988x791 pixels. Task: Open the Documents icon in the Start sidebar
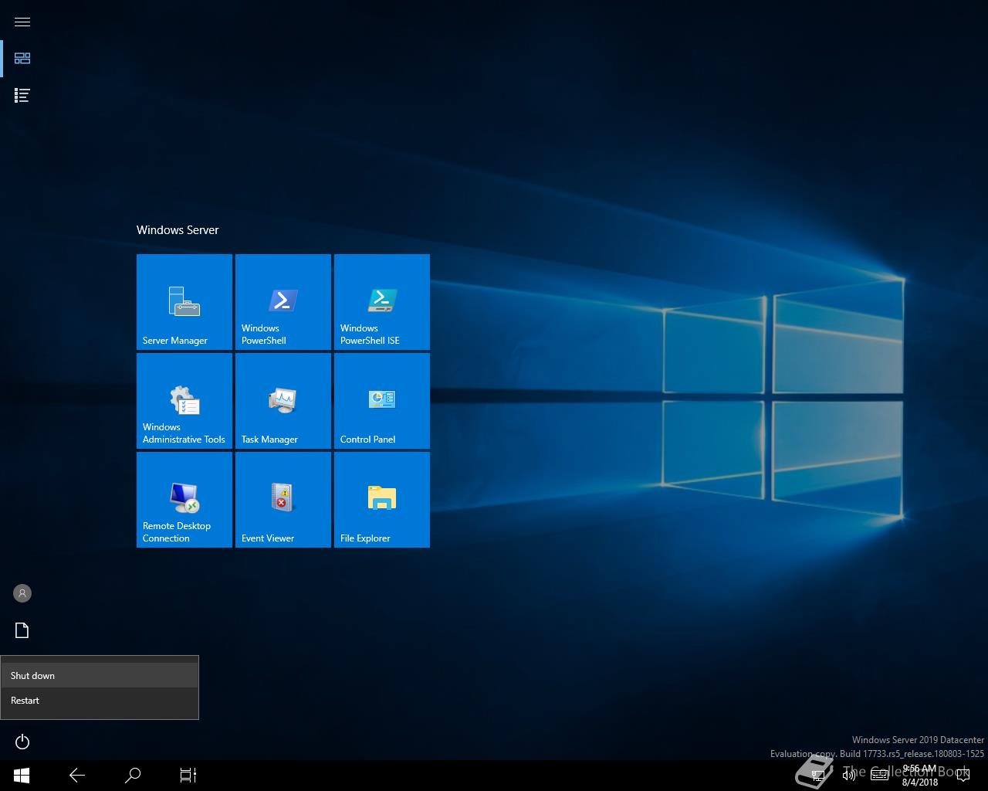[22, 630]
